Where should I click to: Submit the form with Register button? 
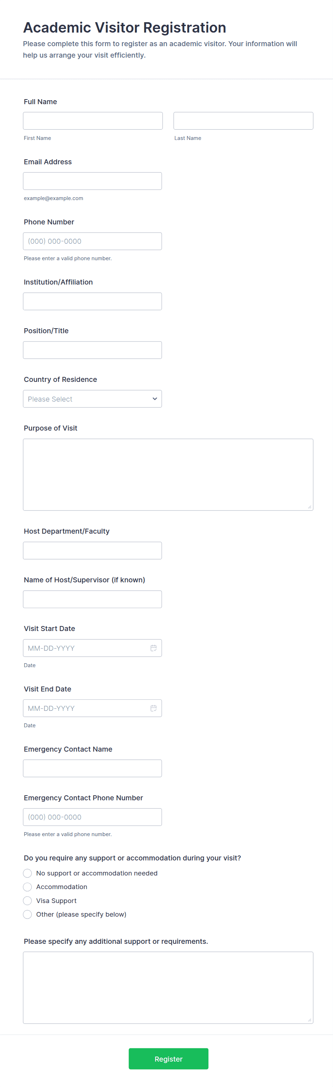coord(168,1058)
